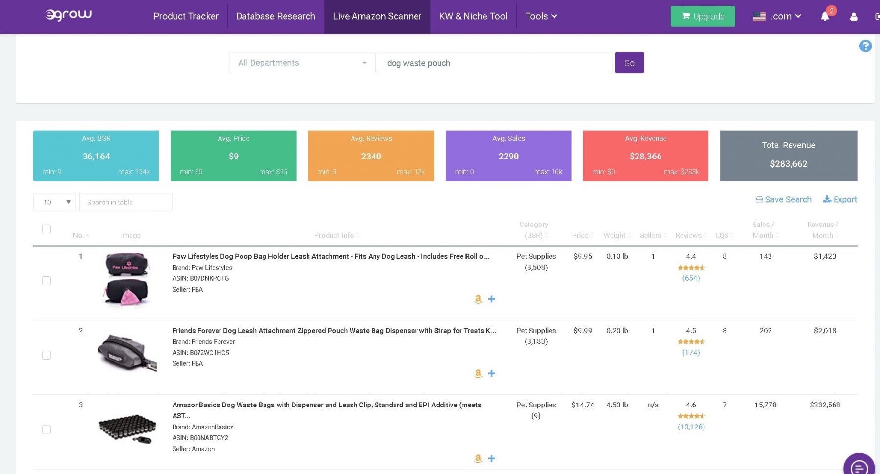Add Friends Forever product with plus icon
Screen dimensions: 880x474
(x=492, y=373)
